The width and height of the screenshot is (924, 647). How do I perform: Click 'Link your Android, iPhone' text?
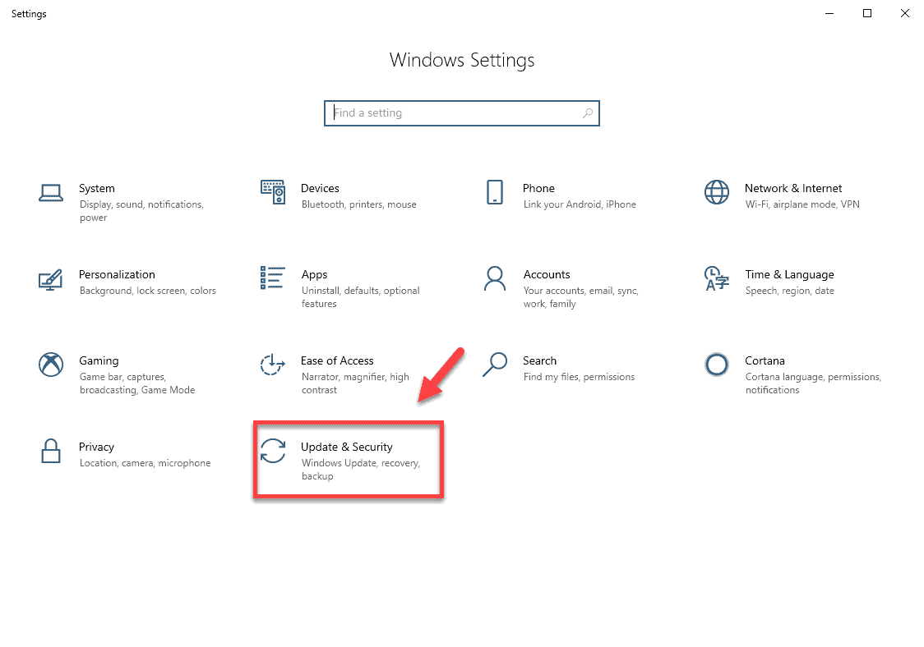(580, 204)
